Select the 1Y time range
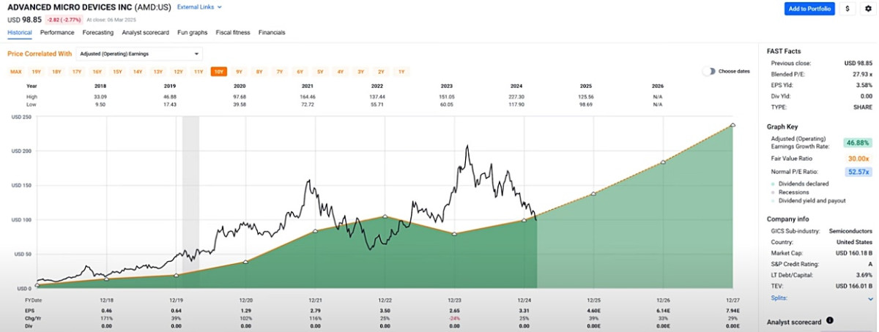The width and height of the screenshot is (879, 332). [401, 72]
